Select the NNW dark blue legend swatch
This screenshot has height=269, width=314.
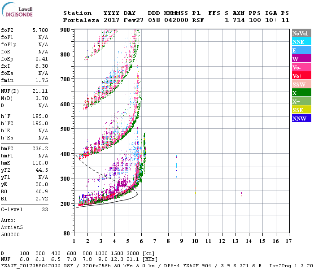(x=301, y=118)
